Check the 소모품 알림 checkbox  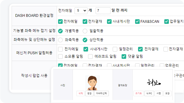pos(60,56)
